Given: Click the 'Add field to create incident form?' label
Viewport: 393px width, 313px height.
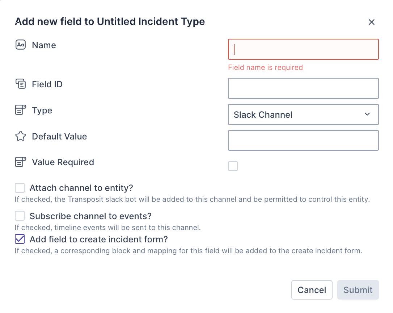Looking at the screenshot, I should pos(99,239).
